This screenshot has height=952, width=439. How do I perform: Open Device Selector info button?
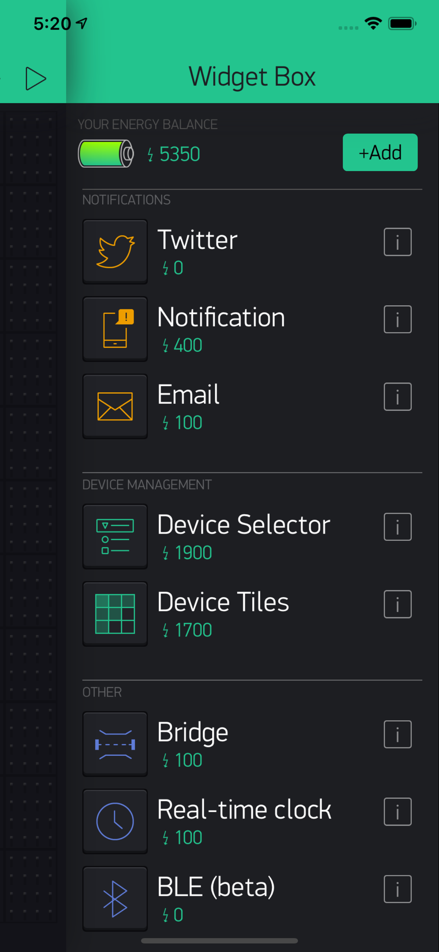click(398, 527)
